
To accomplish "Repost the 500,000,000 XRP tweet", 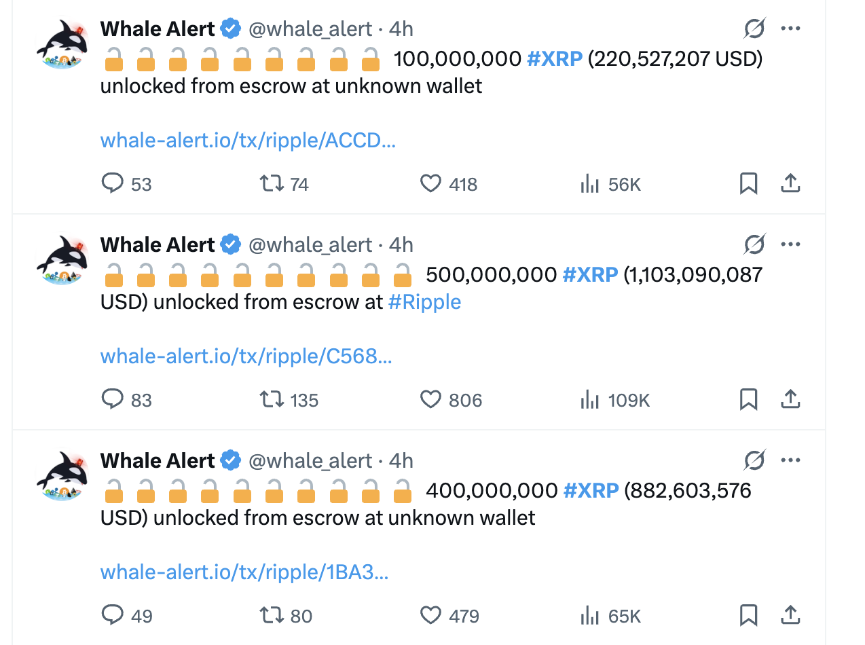I will point(272,399).
